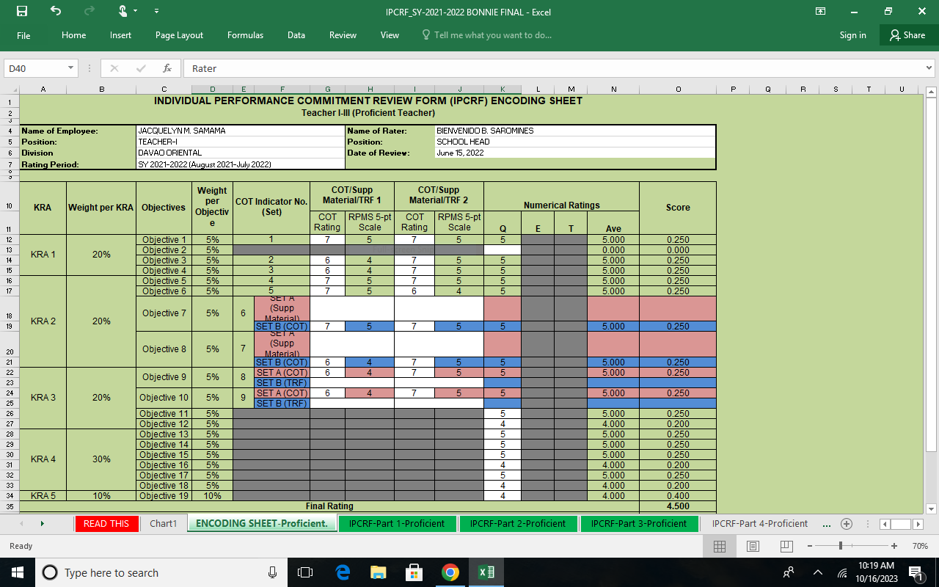Click the Cancel entry X icon

click(114, 68)
